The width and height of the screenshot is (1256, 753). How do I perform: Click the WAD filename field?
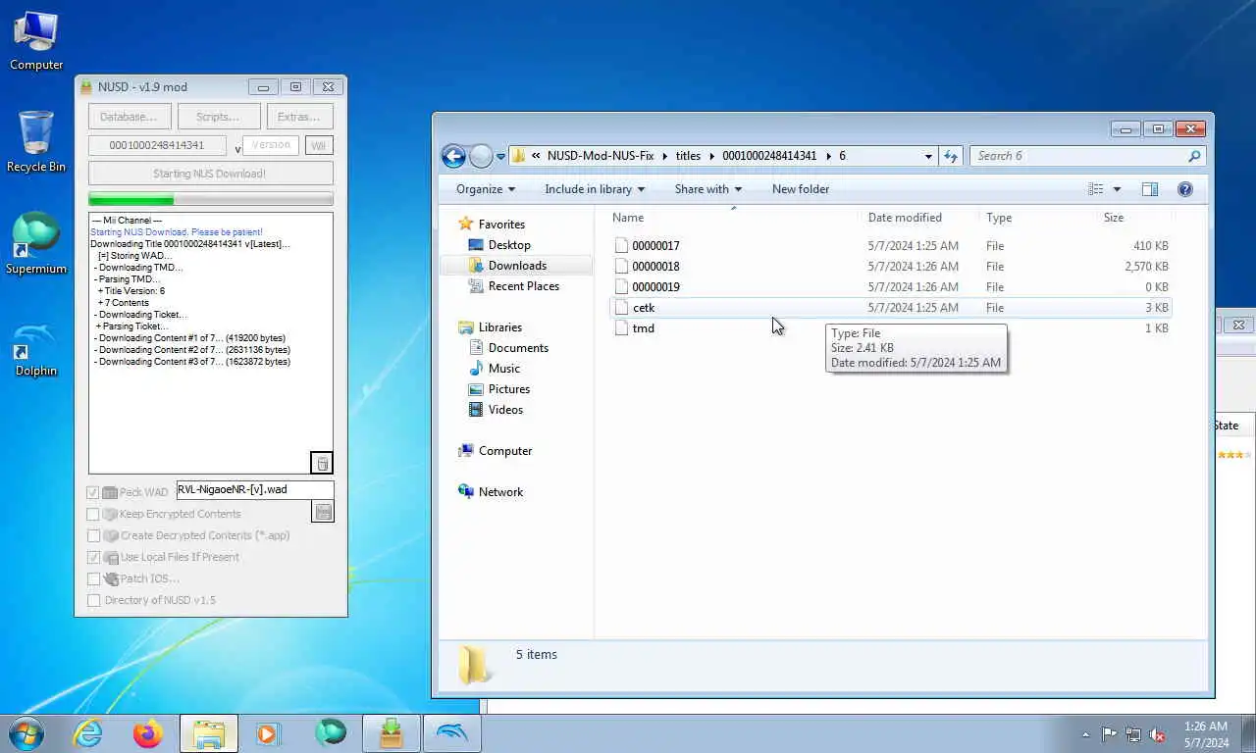point(255,489)
